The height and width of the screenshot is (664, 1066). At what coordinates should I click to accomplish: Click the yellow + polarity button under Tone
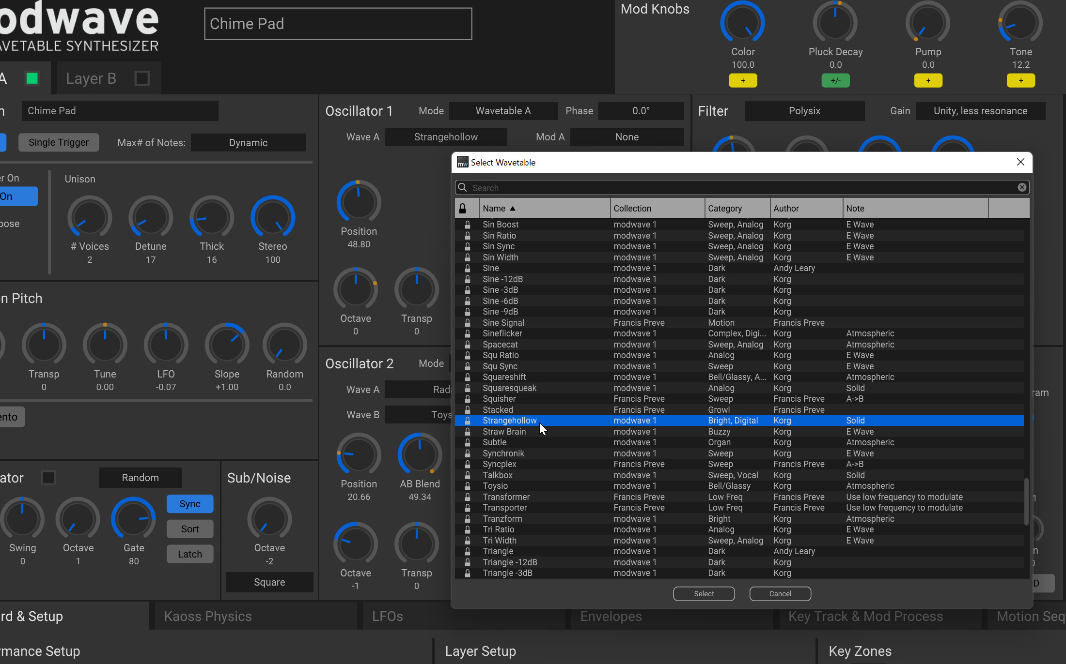1020,81
